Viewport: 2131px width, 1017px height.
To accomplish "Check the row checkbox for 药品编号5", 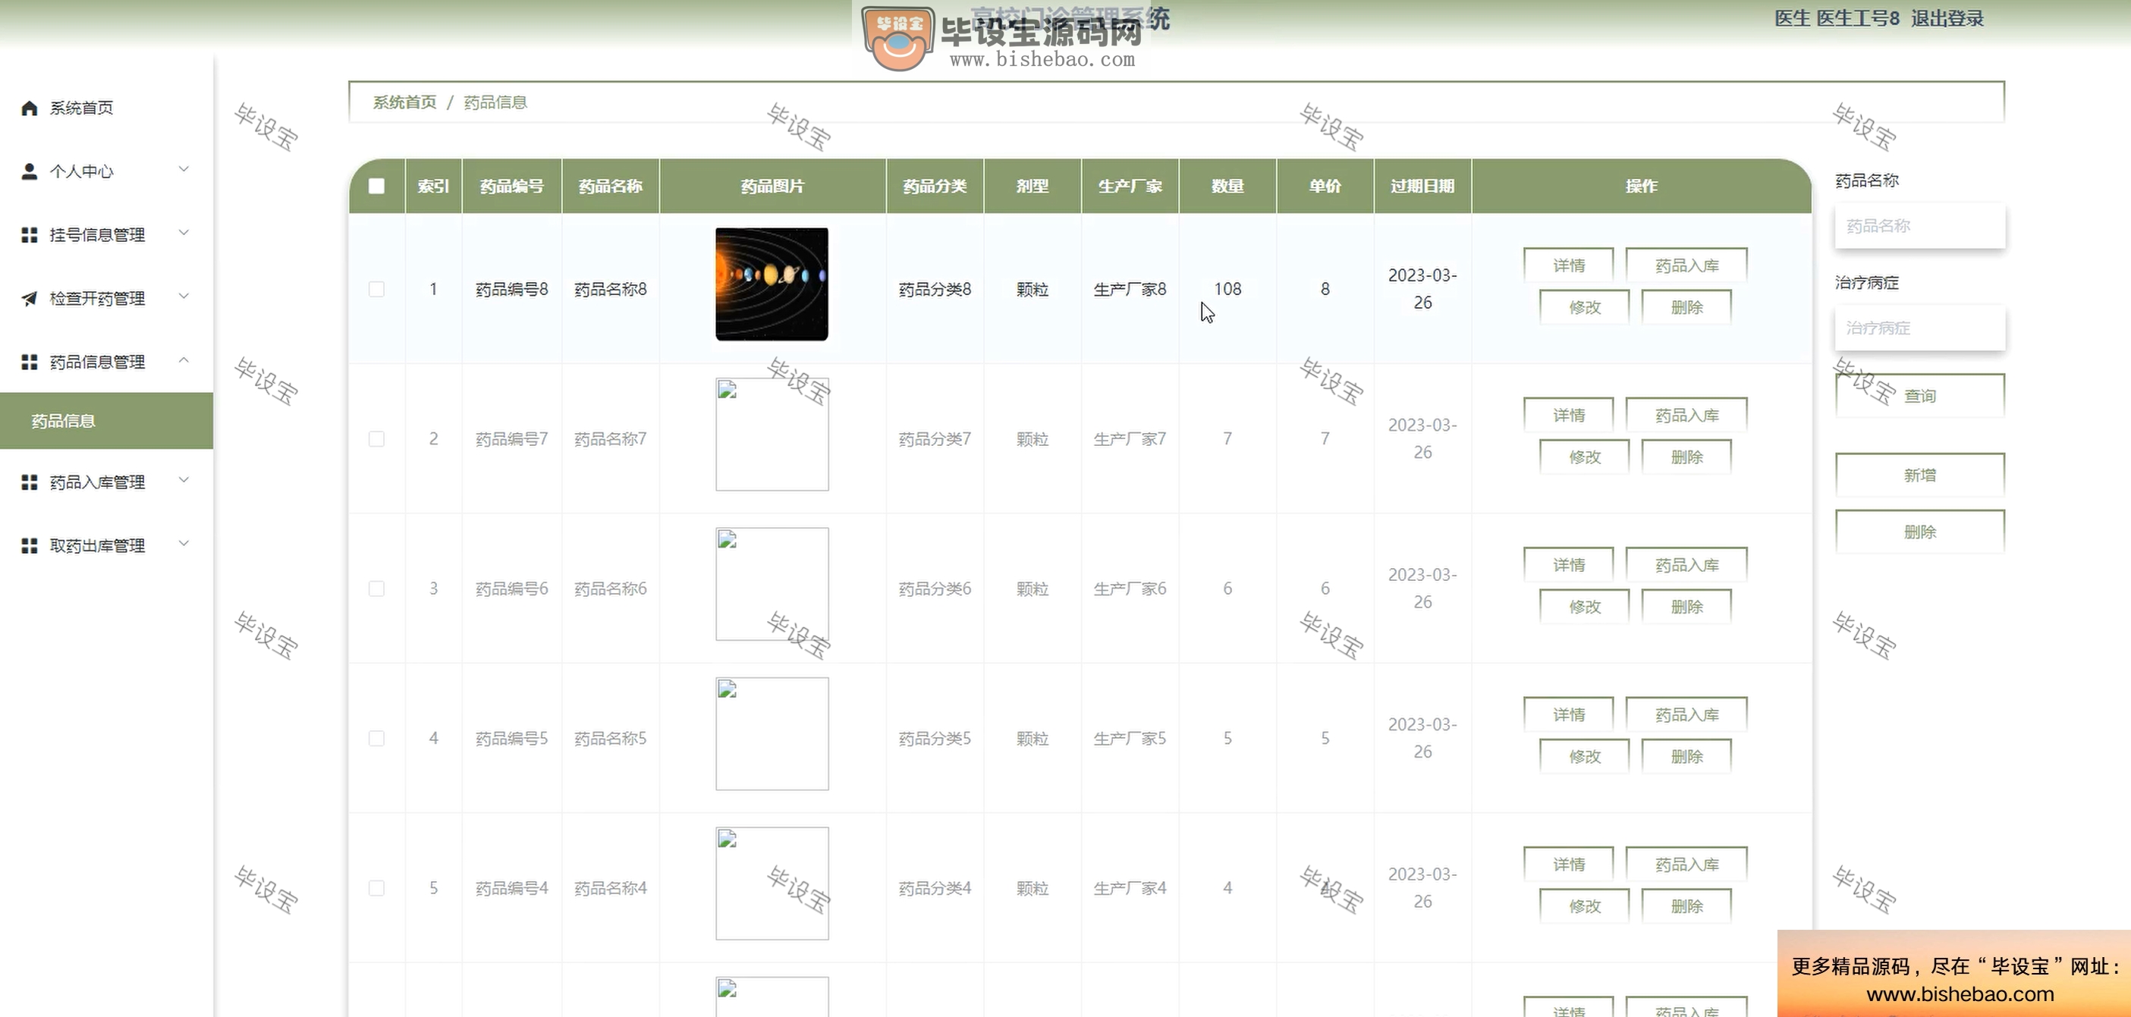I will pos(376,739).
